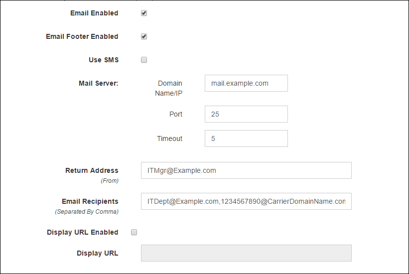Click the "Mail Server:" heading label

click(98, 83)
